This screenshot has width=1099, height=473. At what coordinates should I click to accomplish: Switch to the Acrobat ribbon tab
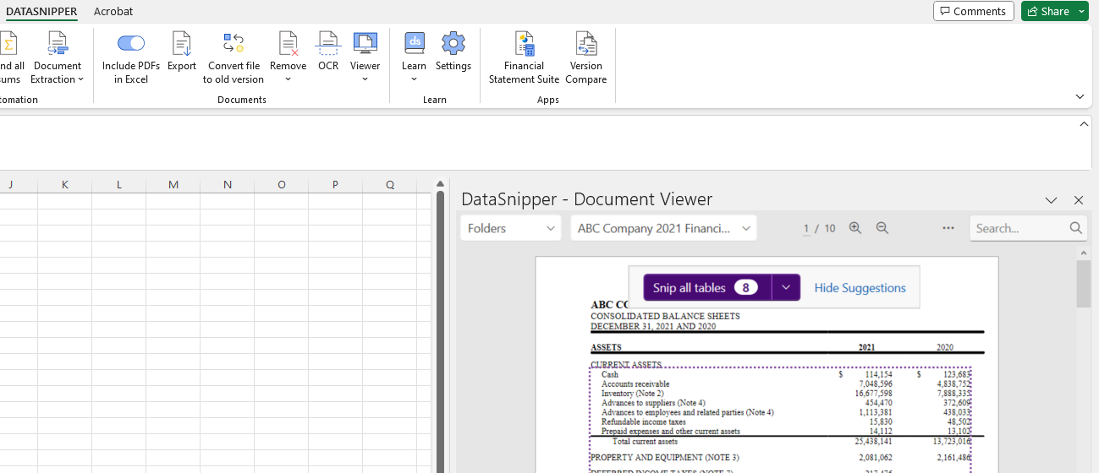113,11
